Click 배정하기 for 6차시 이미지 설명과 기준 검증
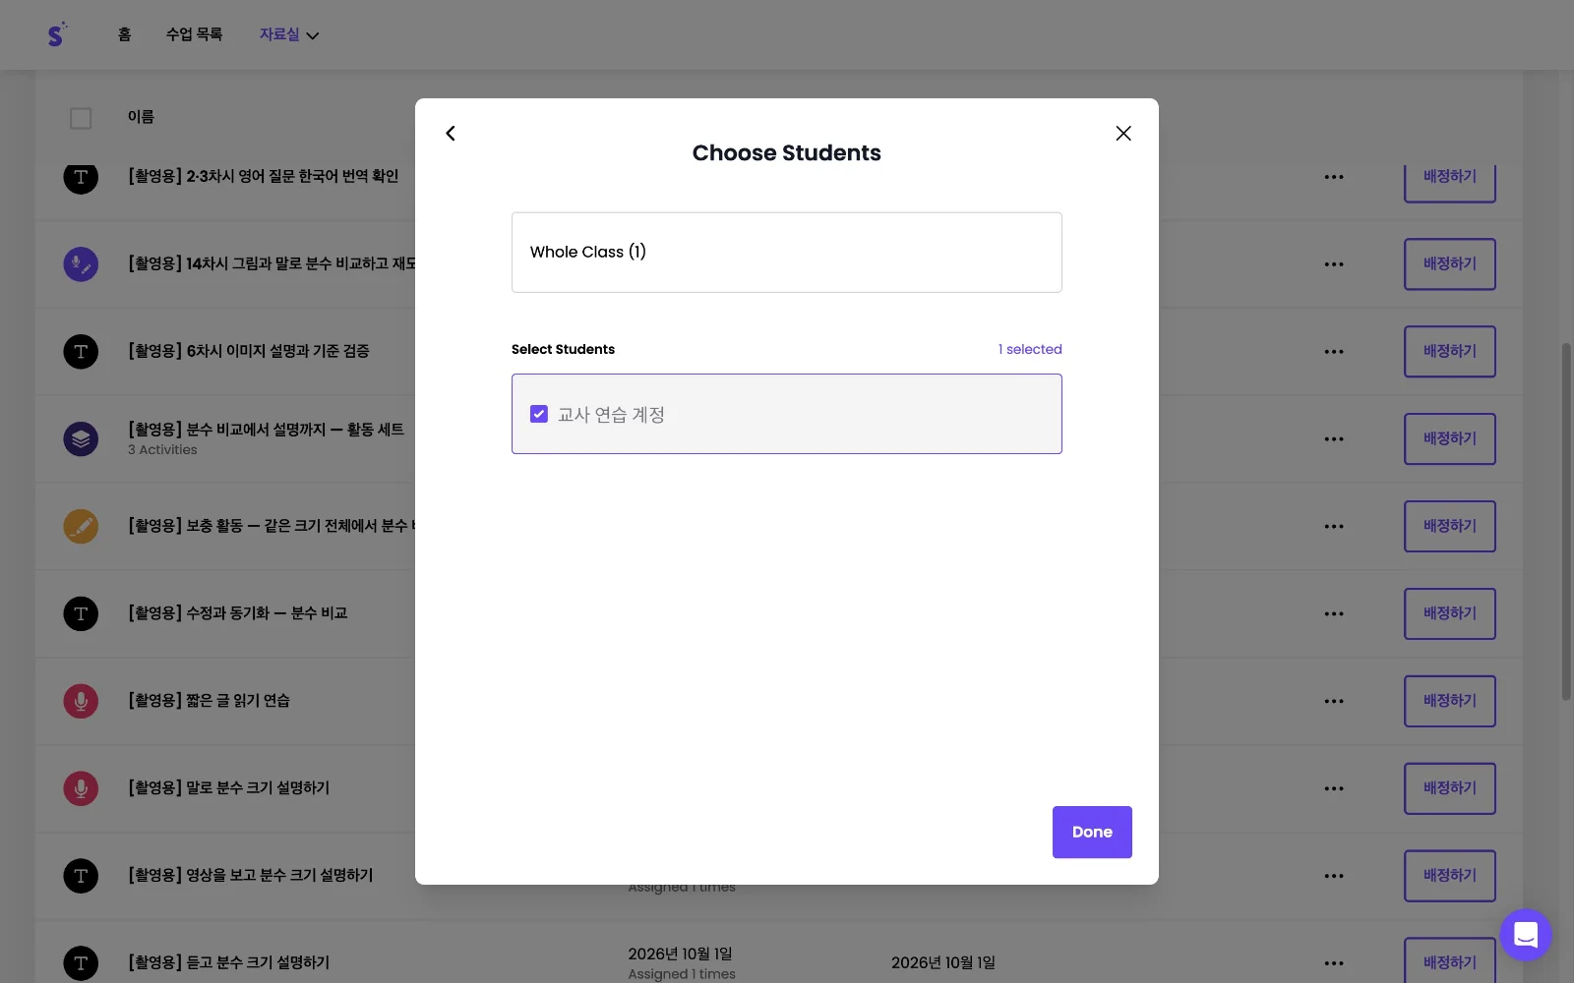This screenshot has width=1574, height=983. coord(1450,352)
